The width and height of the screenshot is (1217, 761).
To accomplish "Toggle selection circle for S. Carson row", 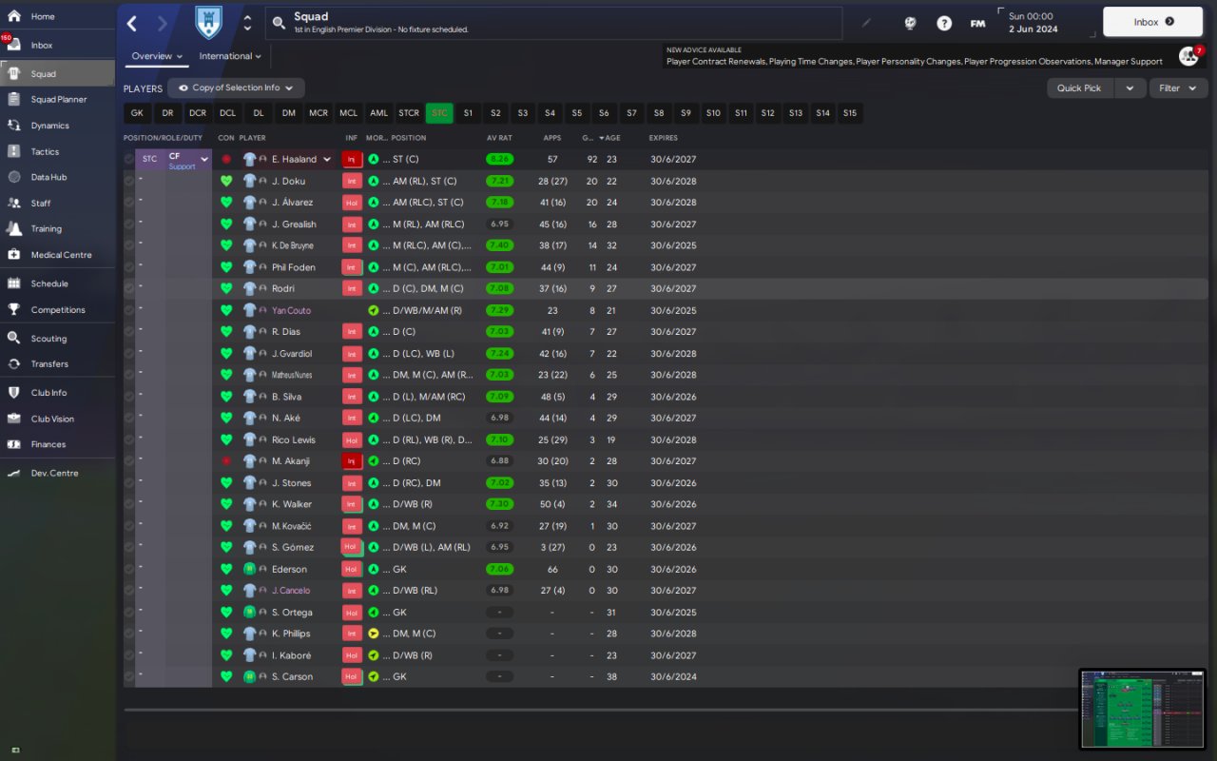I will 129,676.
